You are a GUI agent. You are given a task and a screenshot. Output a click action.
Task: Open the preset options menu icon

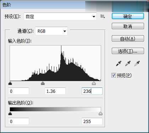coord(103,16)
